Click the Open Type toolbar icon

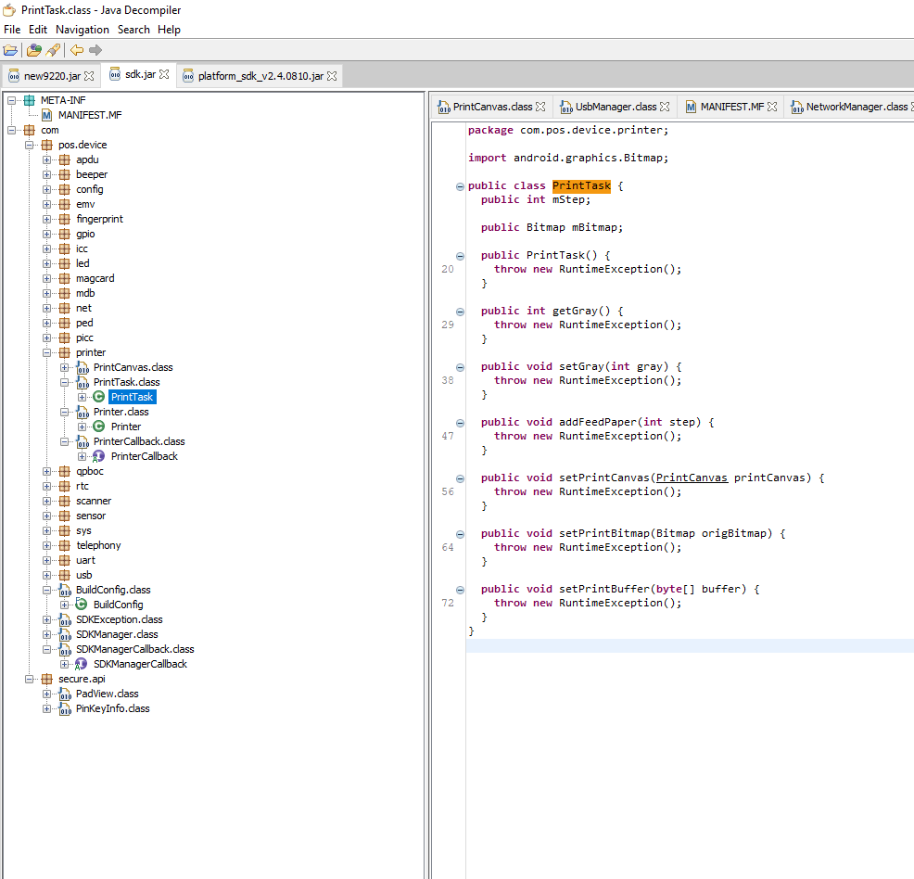click(x=34, y=50)
